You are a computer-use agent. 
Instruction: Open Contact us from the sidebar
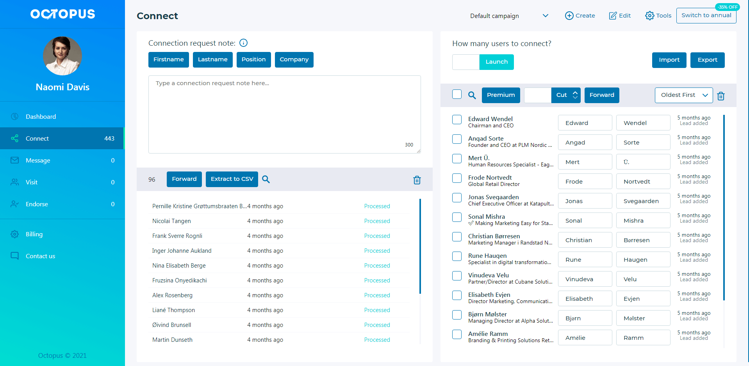pos(40,256)
